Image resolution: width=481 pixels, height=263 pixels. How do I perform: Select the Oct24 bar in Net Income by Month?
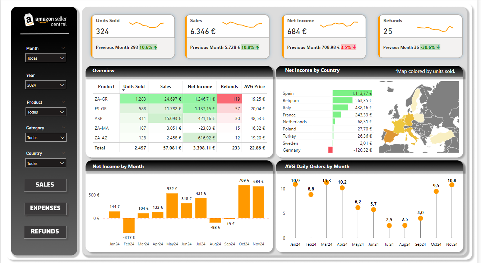click(244, 202)
